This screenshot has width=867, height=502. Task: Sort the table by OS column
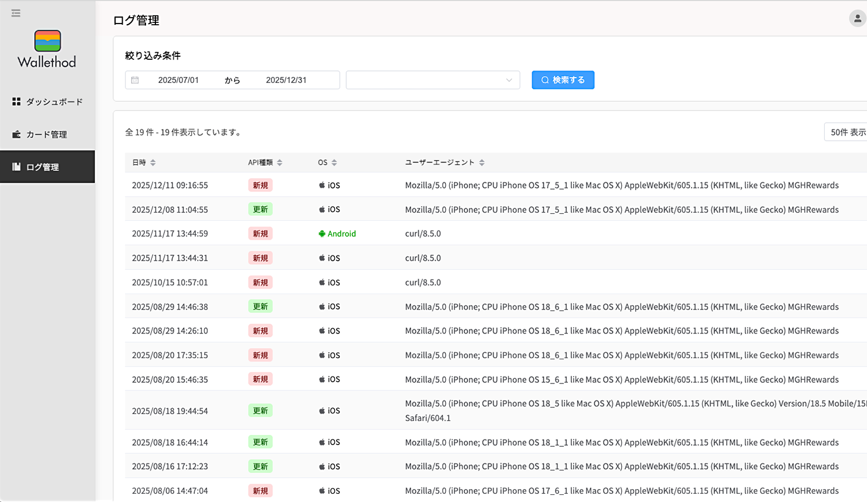click(334, 163)
